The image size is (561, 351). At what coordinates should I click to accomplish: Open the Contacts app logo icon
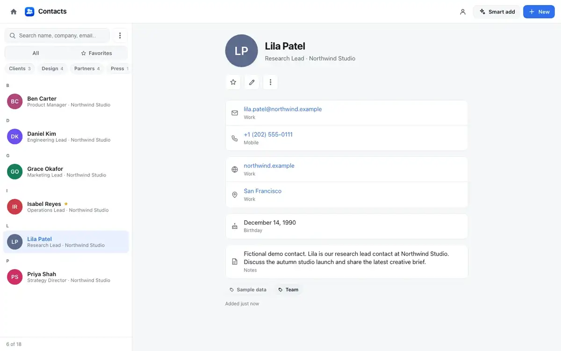[29, 12]
